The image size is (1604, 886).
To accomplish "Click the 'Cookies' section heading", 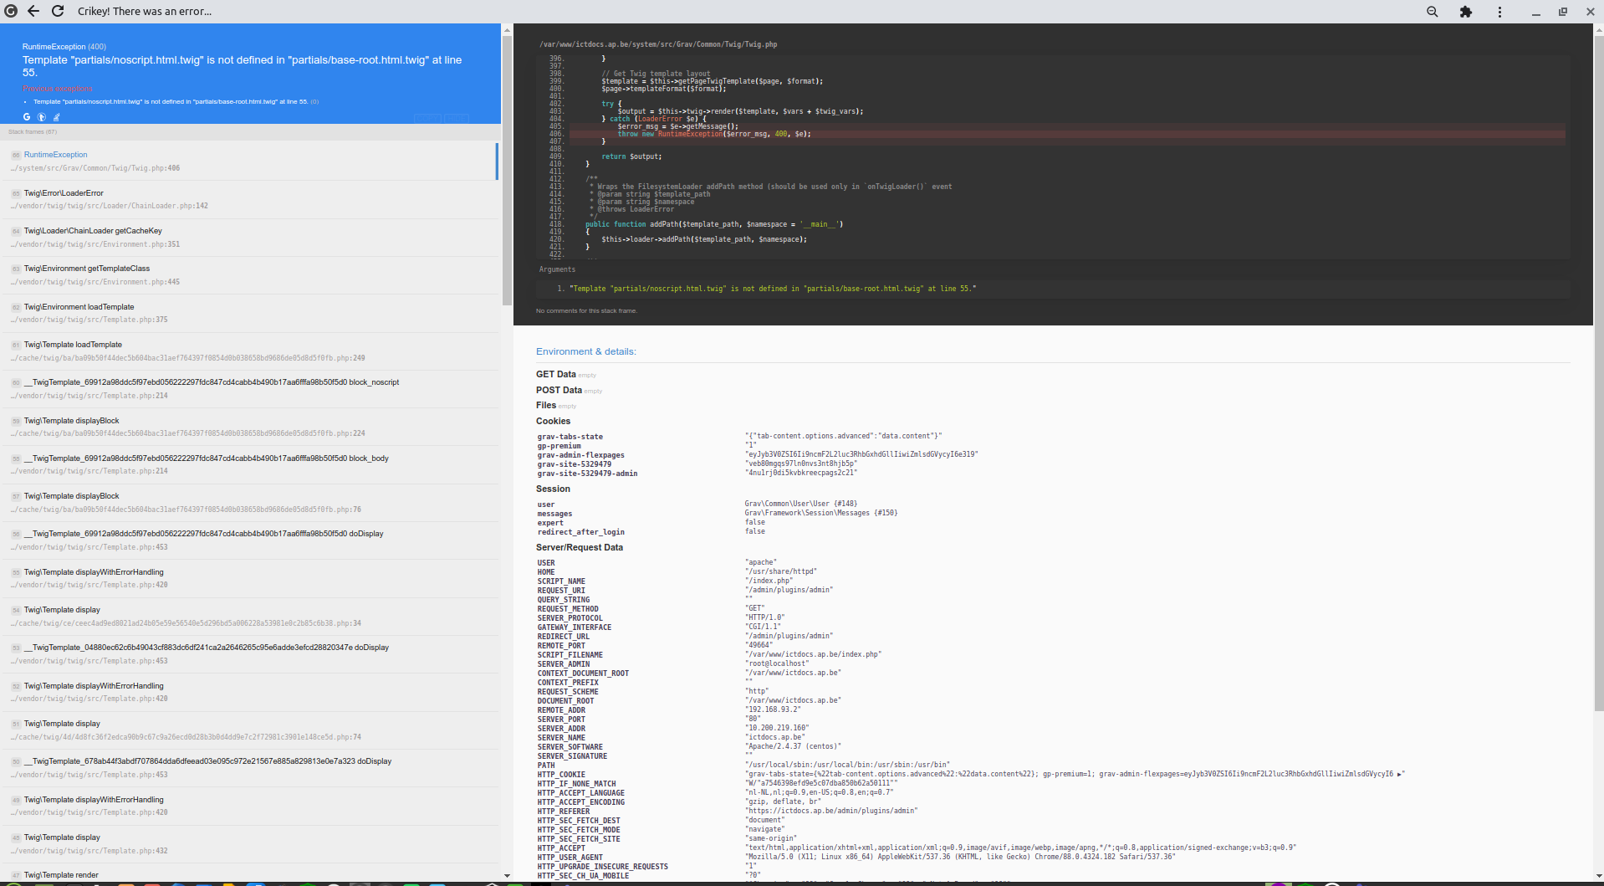I will click(x=553, y=421).
